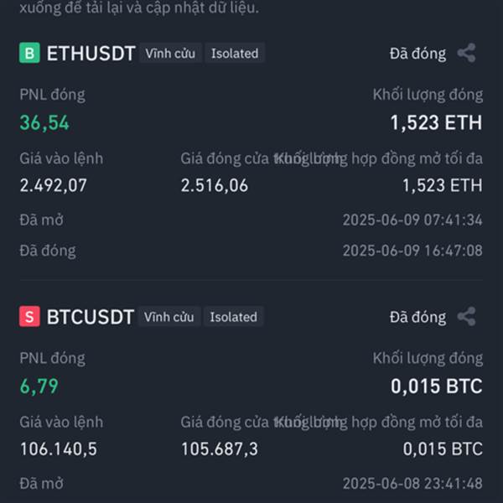Image resolution: width=503 pixels, height=503 pixels.
Task: Select the Vĩnh cửu tag on BTCUSDT
Action: pos(169,317)
